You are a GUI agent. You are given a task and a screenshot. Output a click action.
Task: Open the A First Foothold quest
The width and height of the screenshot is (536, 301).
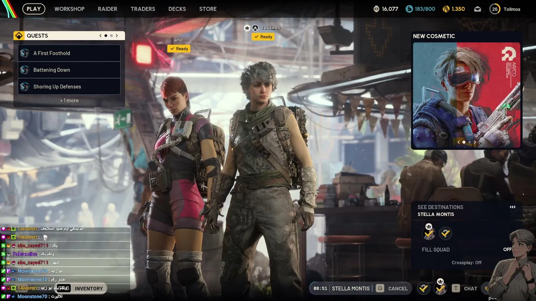(x=69, y=53)
